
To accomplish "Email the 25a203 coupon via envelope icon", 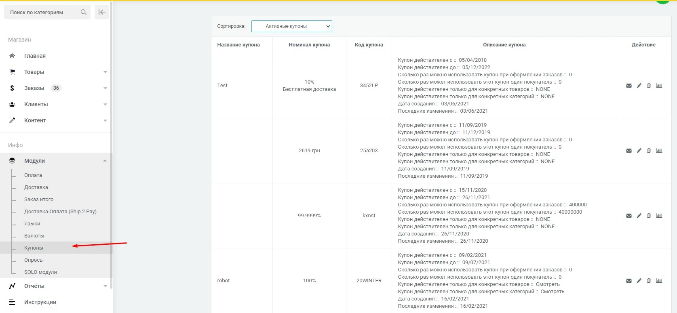I will 629,151.
